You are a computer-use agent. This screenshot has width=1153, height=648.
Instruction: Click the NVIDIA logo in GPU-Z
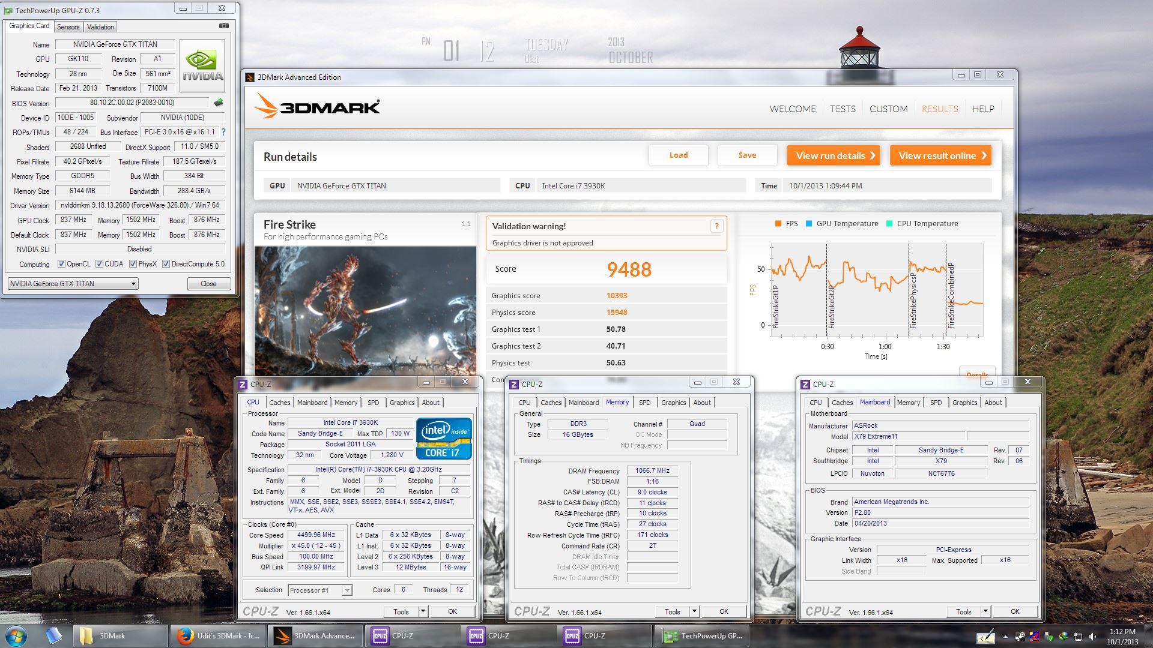coord(203,65)
